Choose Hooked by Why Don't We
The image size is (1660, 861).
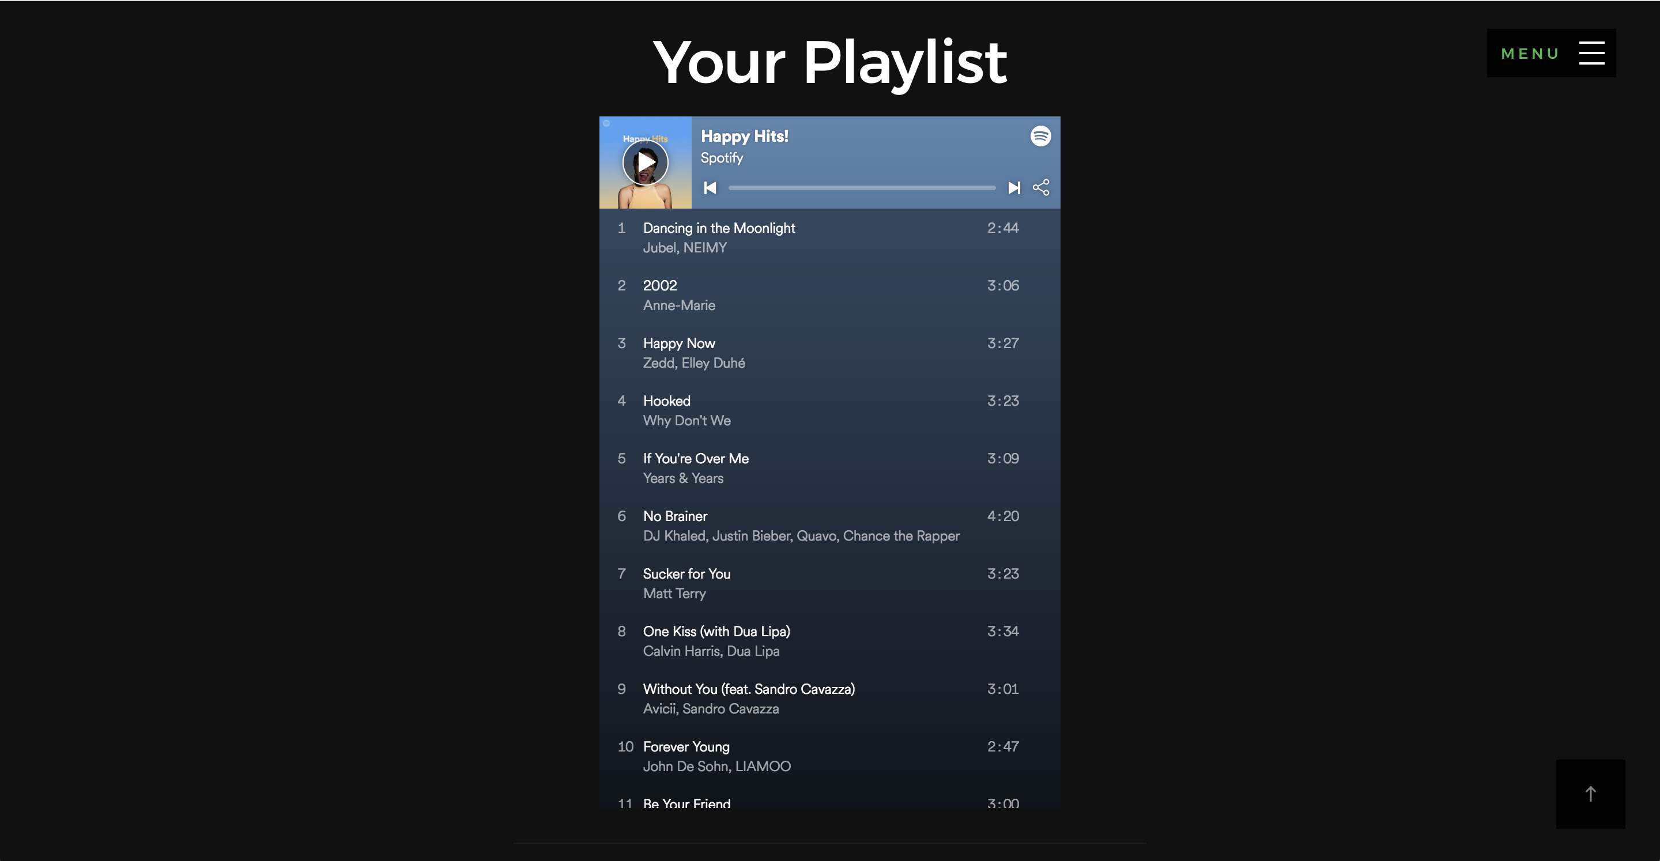point(829,410)
